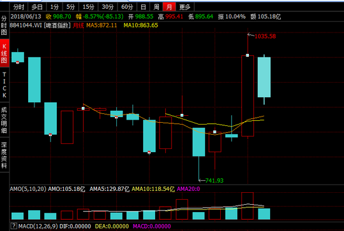
Task: Open the 深度资料 sidebar view
Action: click(x=4, y=155)
